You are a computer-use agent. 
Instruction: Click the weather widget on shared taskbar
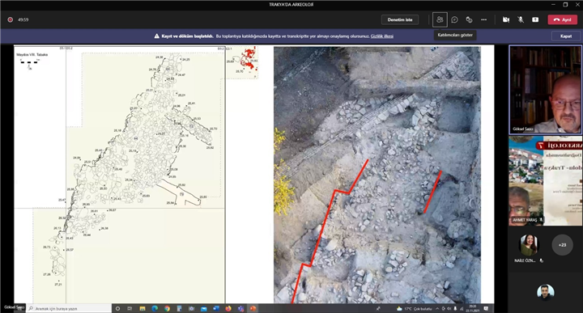coord(414,308)
